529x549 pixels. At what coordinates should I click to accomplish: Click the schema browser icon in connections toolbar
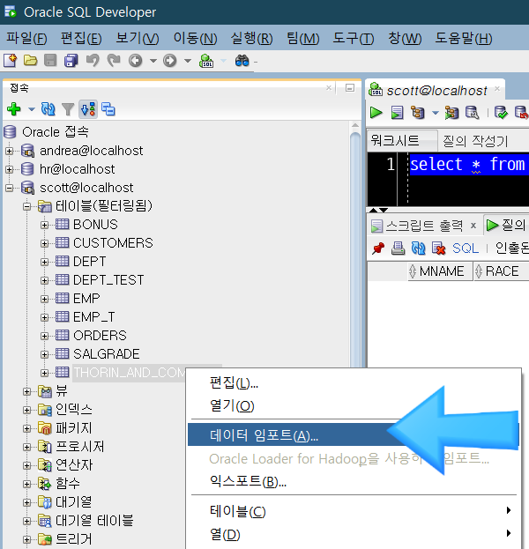[108, 109]
